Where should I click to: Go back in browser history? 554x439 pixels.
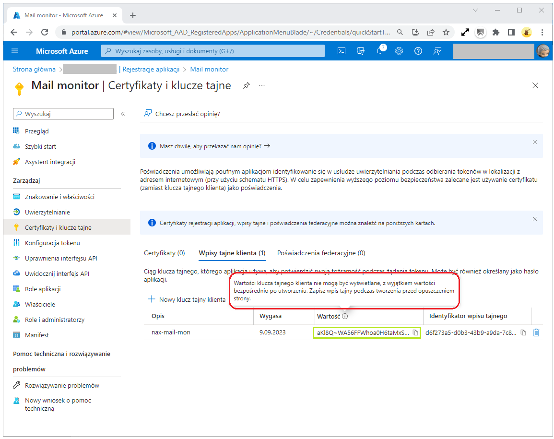pos(14,32)
